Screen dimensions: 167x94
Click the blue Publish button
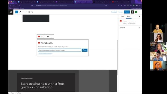pyautogui.click(x=127, y=12)
